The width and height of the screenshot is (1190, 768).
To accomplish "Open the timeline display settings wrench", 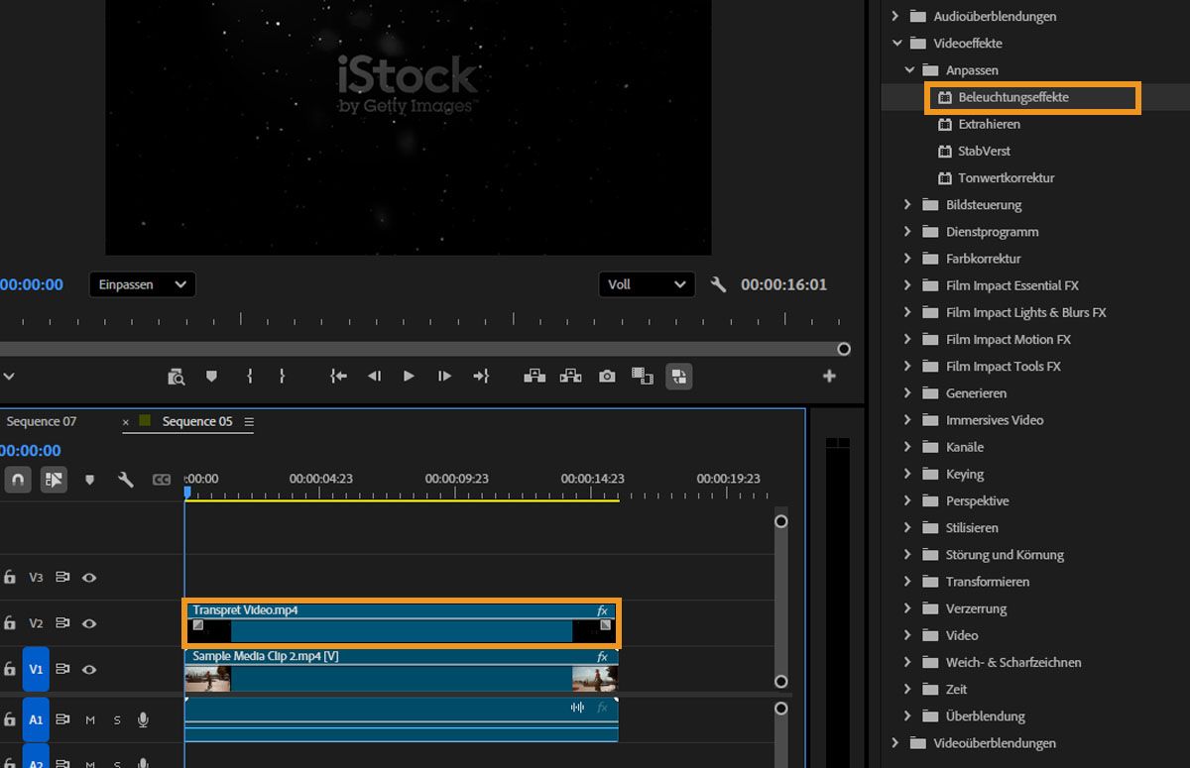I will (126, 480).
